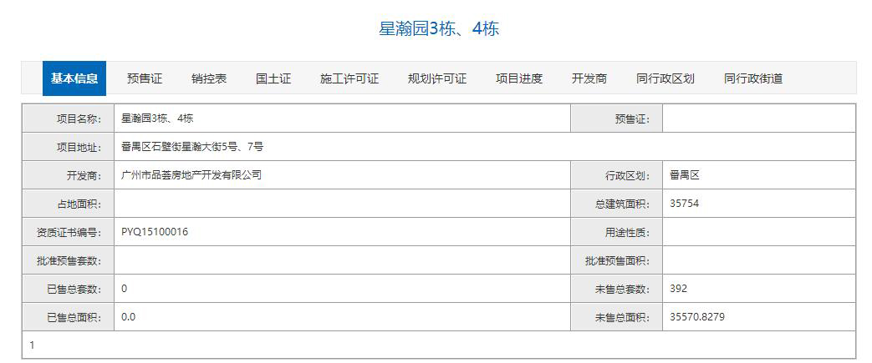Click the page title 星瀚园3栋、4栋

pyautogui.click(x=439, y=28)
